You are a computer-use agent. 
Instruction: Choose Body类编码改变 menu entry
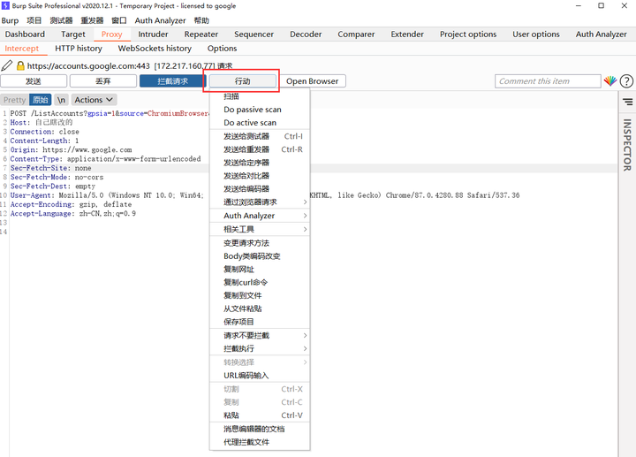click(260, 256)
